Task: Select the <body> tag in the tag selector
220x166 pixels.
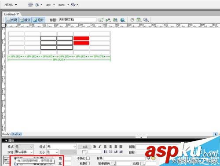Action: point(6,134)
